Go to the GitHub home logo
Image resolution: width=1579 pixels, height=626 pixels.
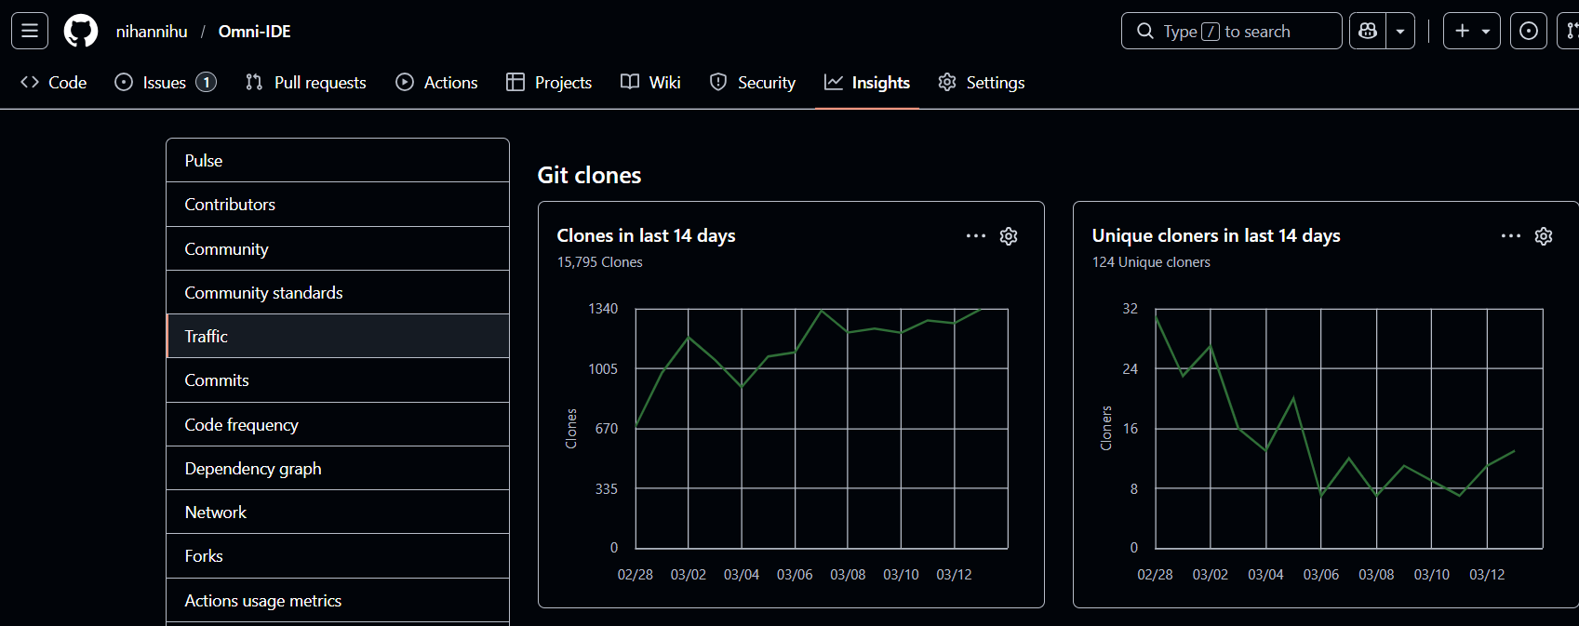(81, 31)
